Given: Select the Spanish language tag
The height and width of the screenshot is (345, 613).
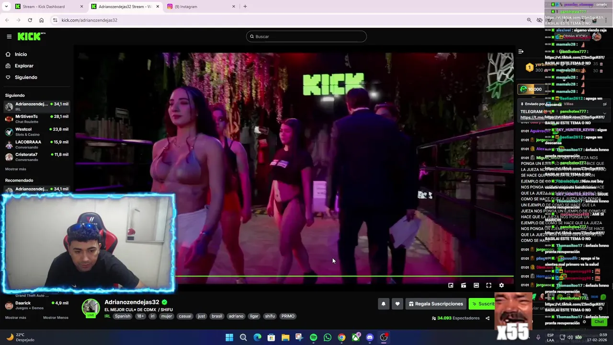Looking at the screenshot, I should pyautogui.click(x=123, y=316).
